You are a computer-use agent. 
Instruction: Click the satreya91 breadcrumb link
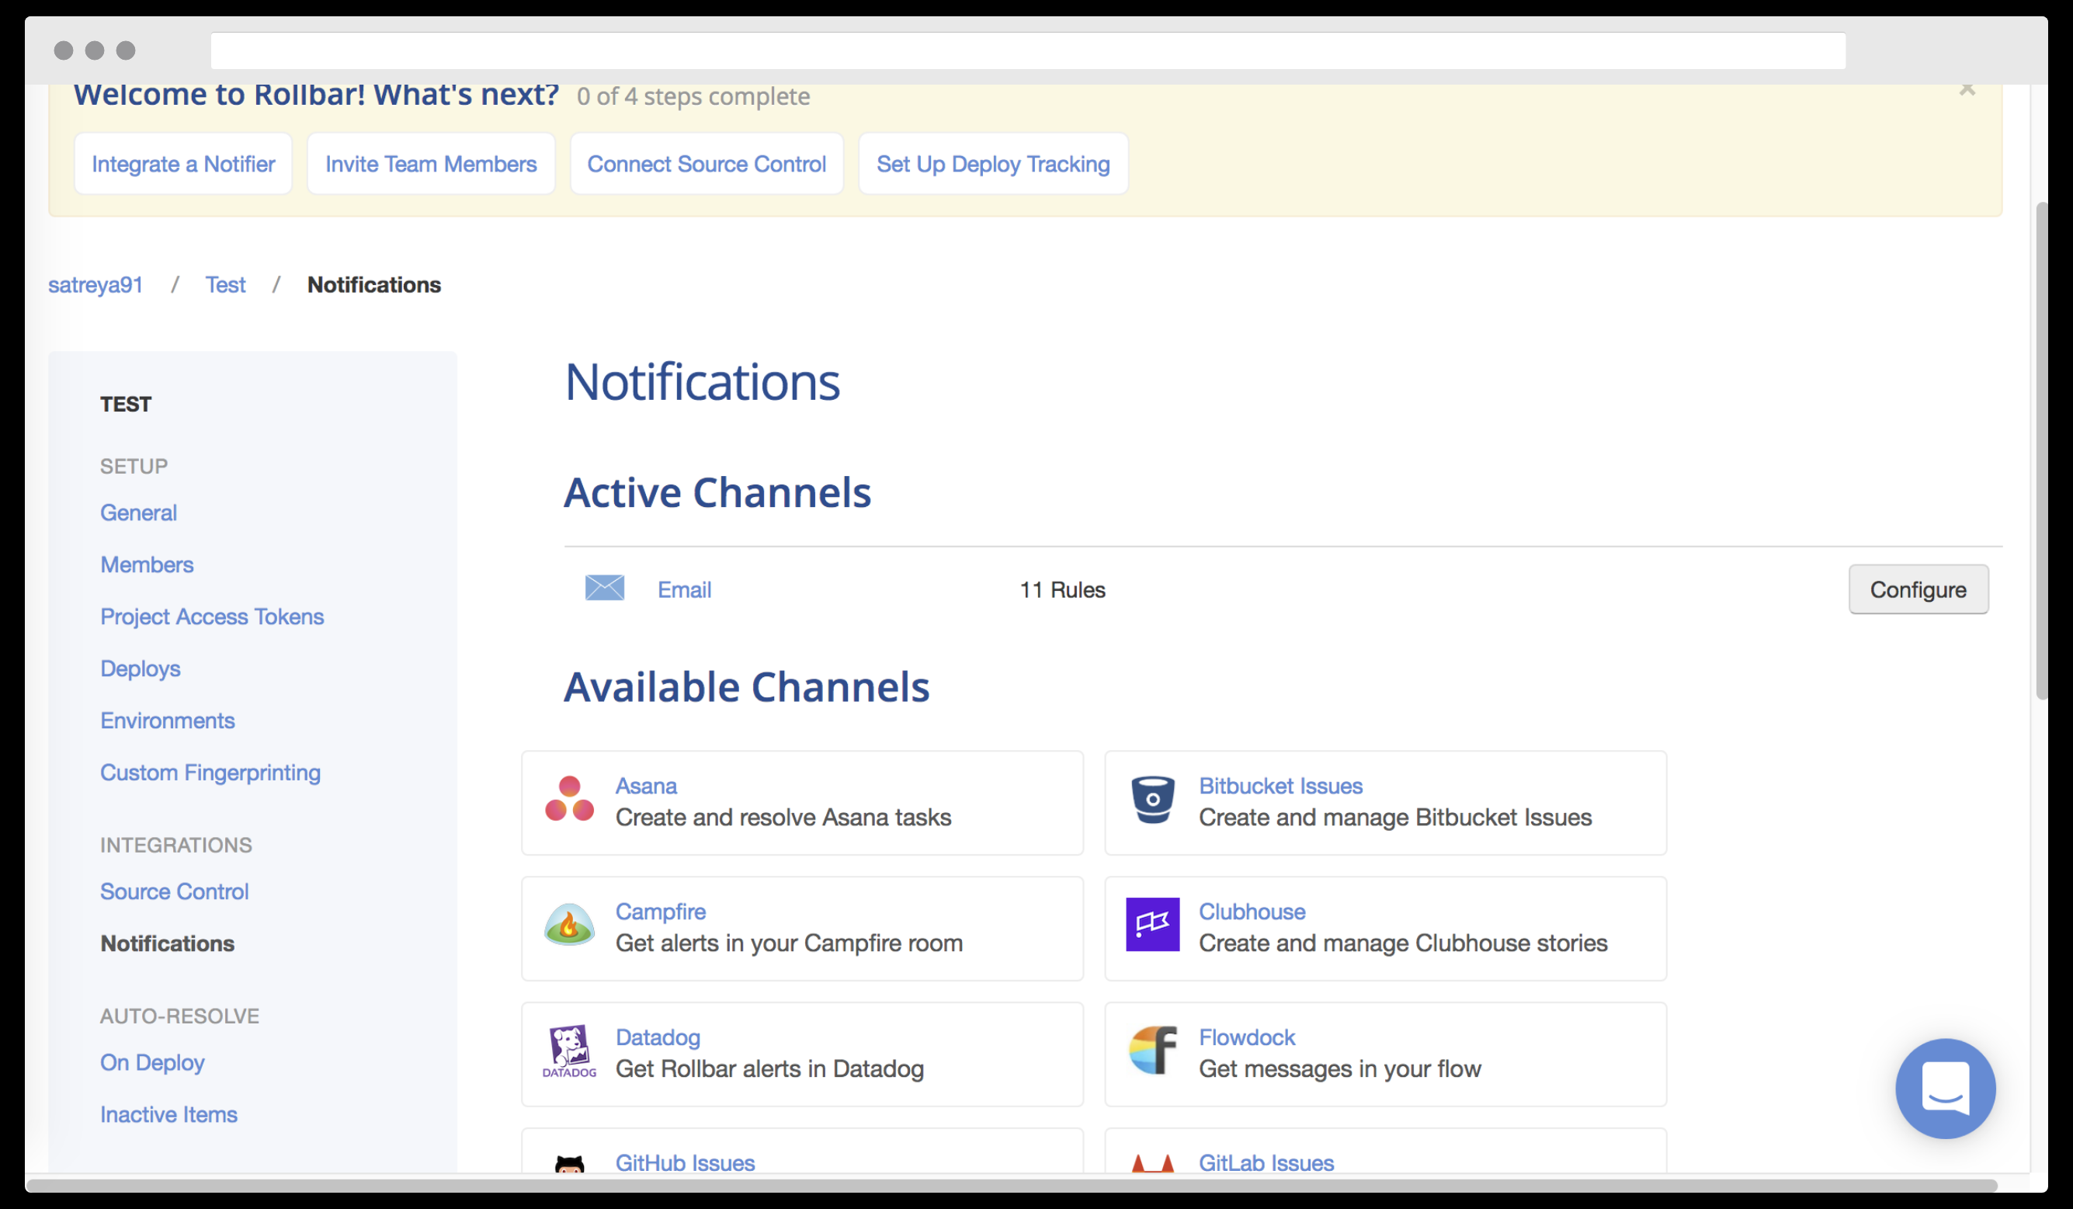pos(95,284)
